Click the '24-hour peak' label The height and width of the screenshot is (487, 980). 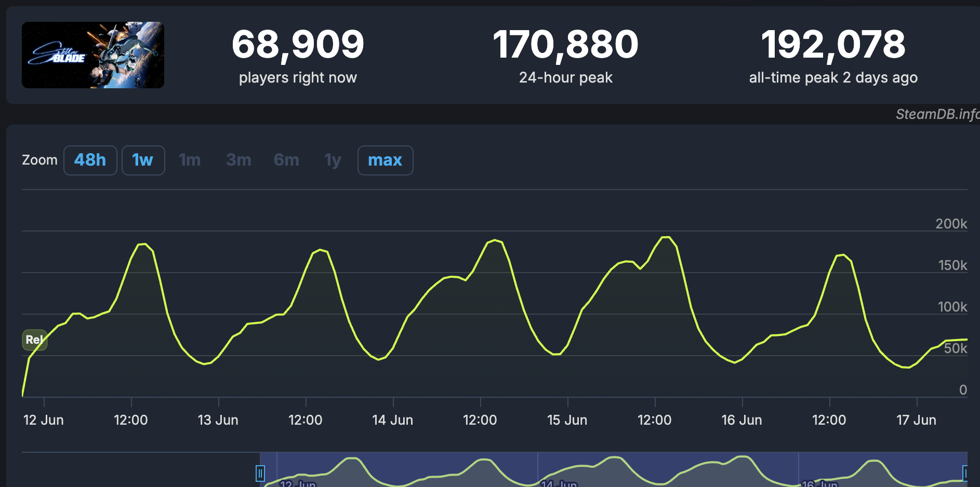(565, 78)
